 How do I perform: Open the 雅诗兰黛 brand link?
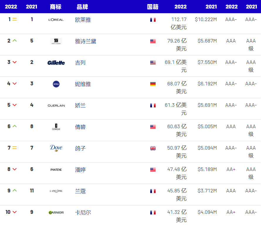[x=86, y=41]
